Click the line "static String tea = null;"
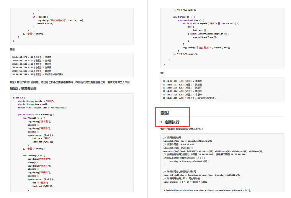This screenshot has height=198, width=291. [33, 104]
